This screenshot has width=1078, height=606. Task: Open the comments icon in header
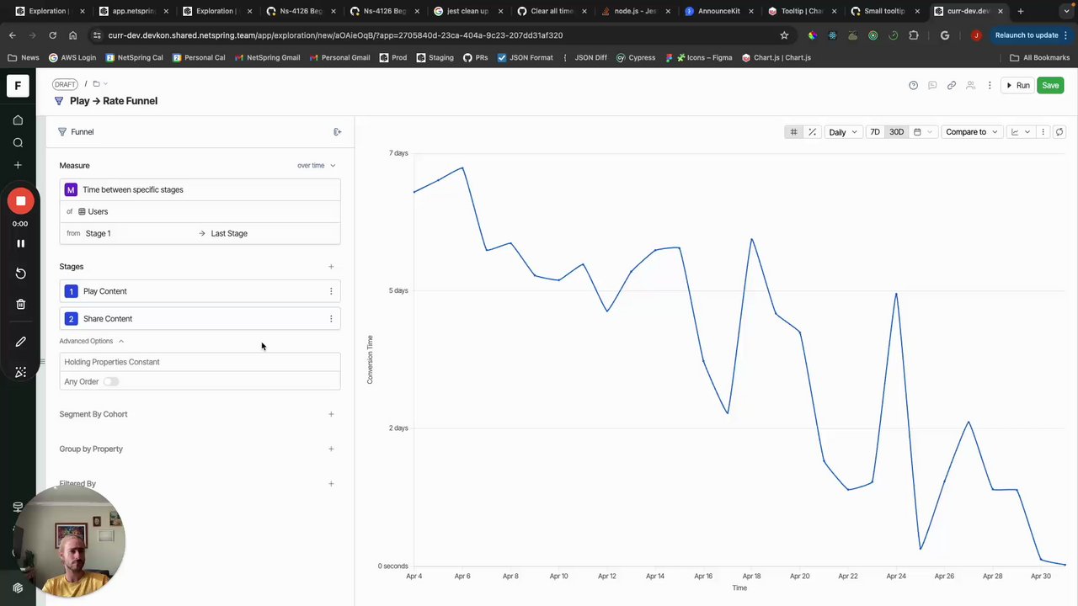tap(932, 85)
